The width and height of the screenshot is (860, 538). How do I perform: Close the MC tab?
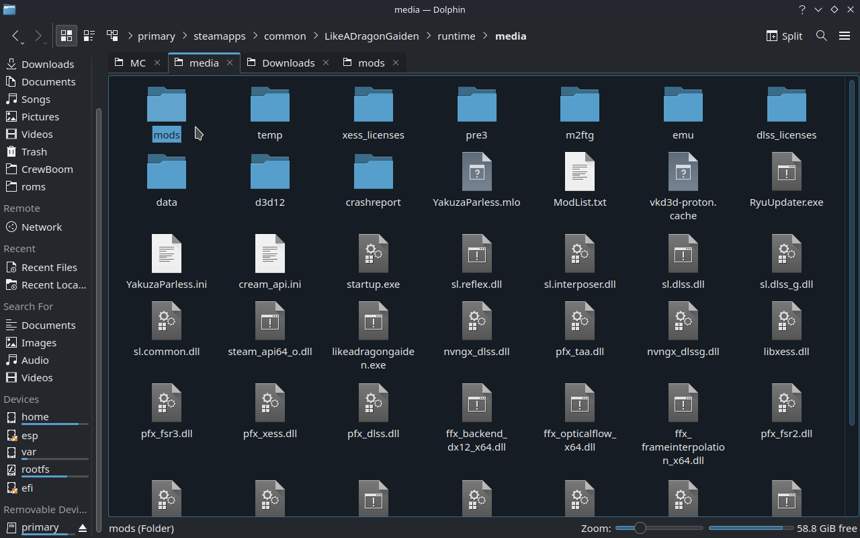click(157, 63)
